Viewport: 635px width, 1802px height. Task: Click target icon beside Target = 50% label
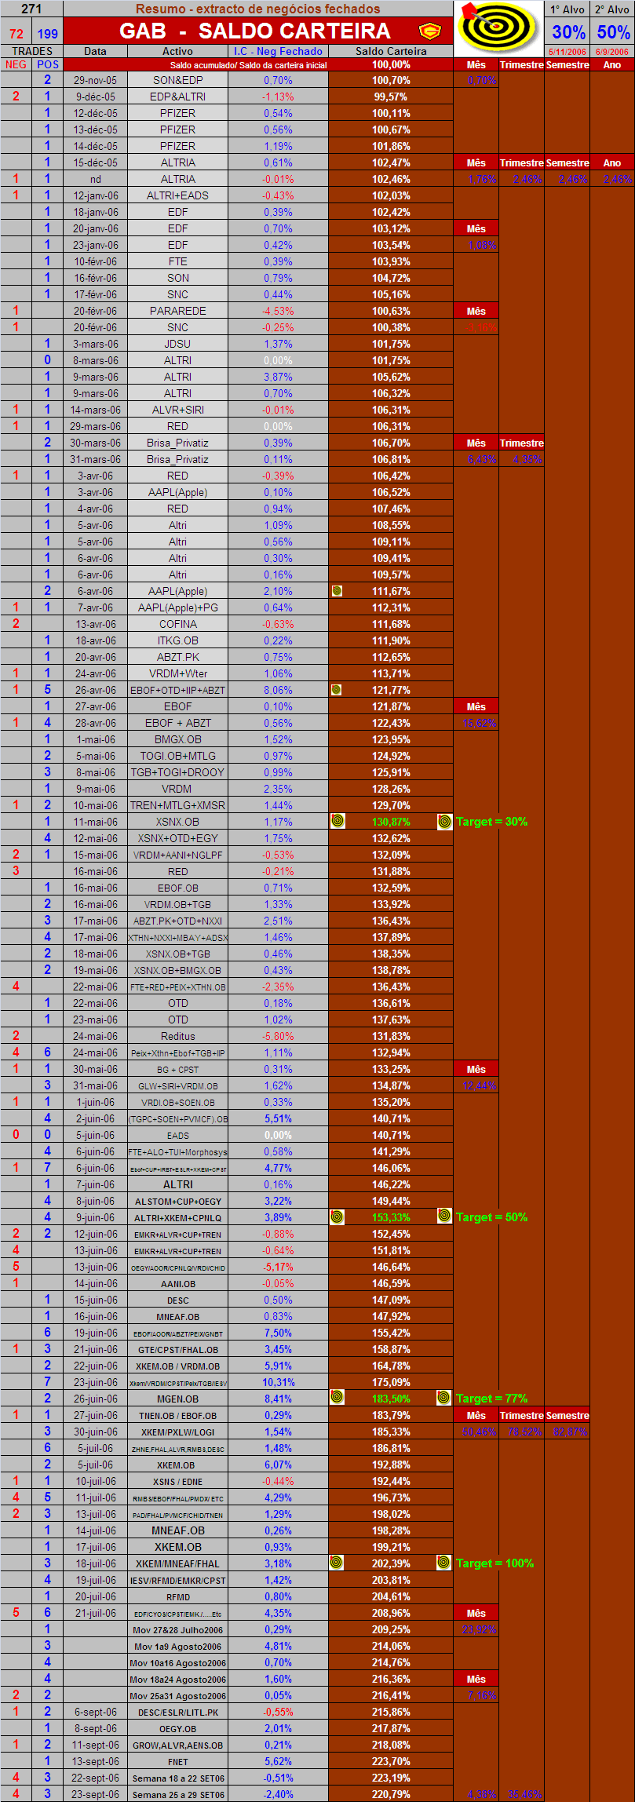[444, 1217]
